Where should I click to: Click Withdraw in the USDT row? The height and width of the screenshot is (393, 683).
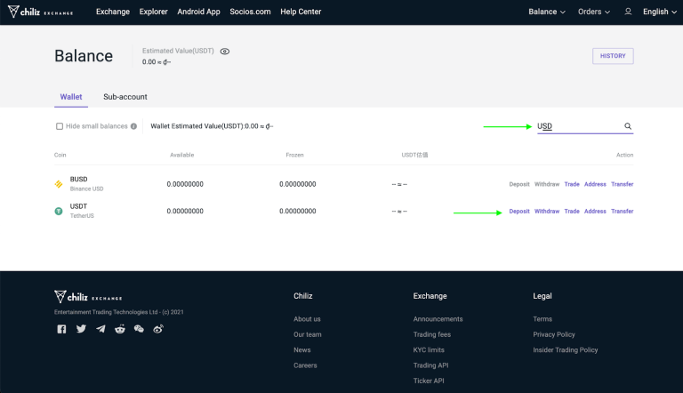click(547, 212)
